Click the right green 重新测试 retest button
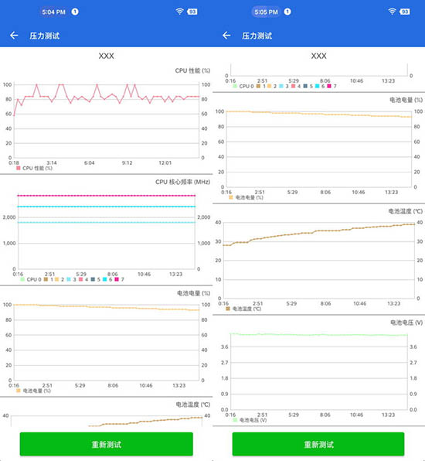Image resolution: width=425 pixels, height=461 pixels. tap(318, 444)
